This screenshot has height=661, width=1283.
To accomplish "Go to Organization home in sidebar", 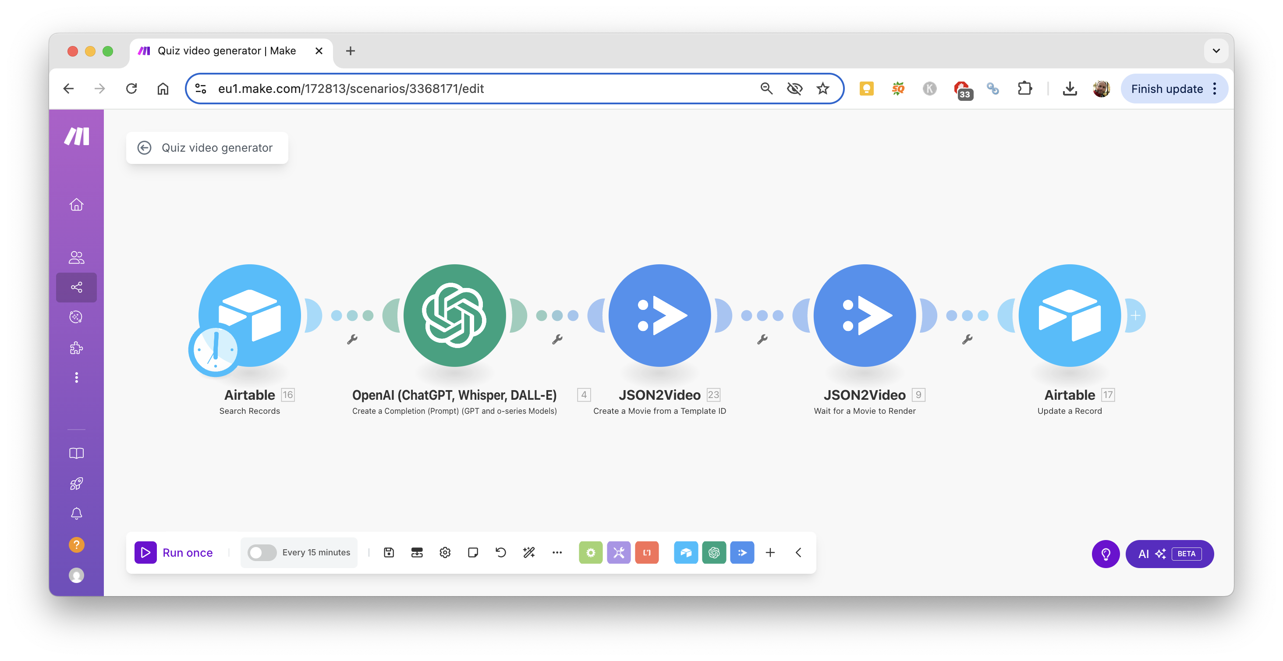I will click(76, 205).
